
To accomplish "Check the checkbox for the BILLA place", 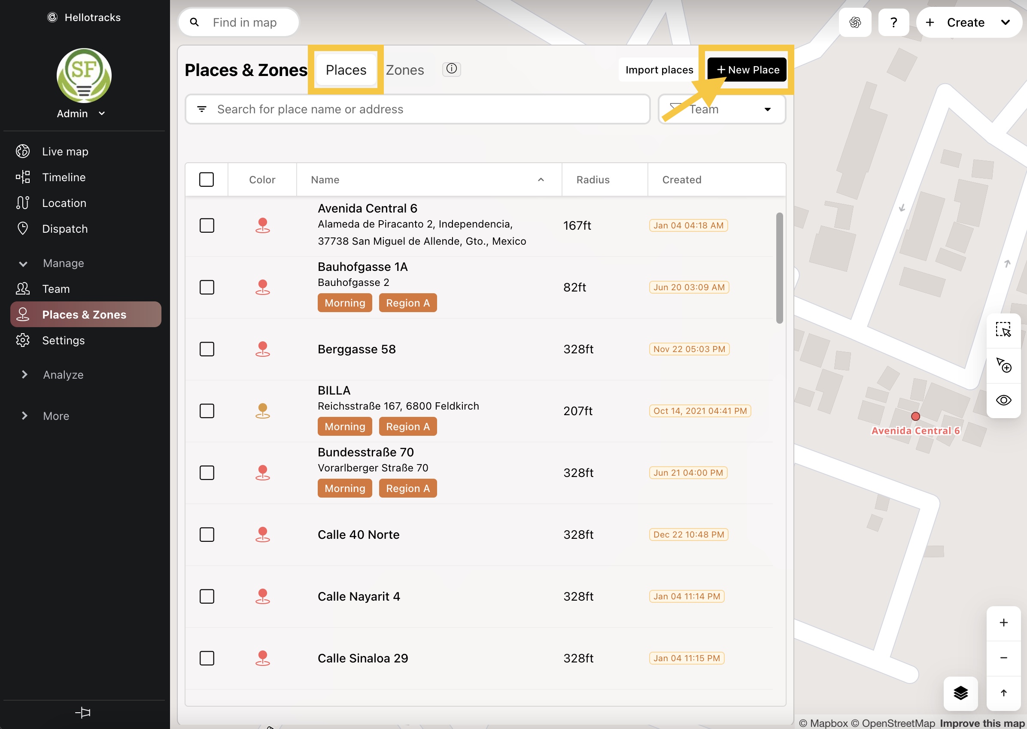I will click(x=207, y=410).
